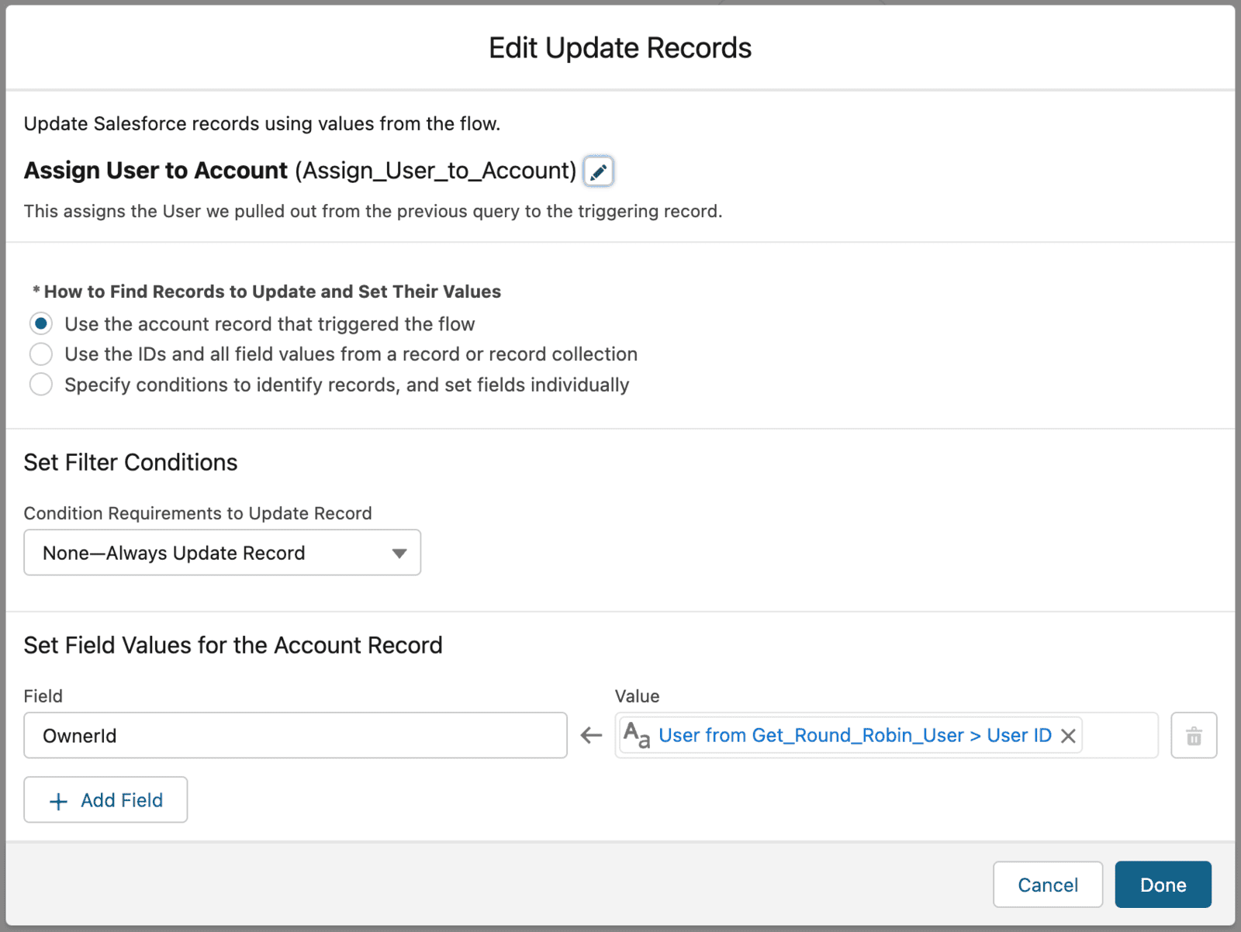This screenshot has height=932, width=1241.
Task: Click the description 'This assigns the User we pulled out'
Action: click(373, 211)
